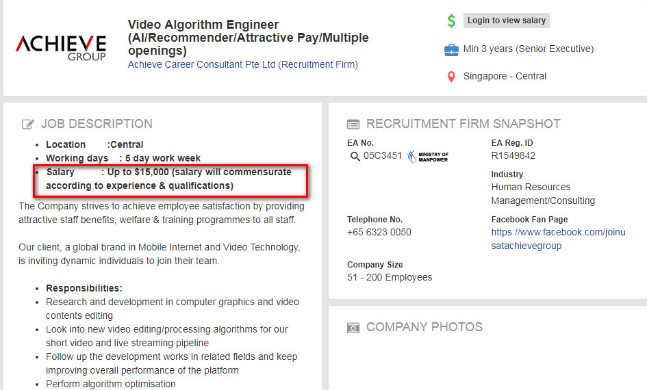This screenshot has width=647, height=390.
Task: Click the Job Description edit icon
Action: tap(28, 125)
